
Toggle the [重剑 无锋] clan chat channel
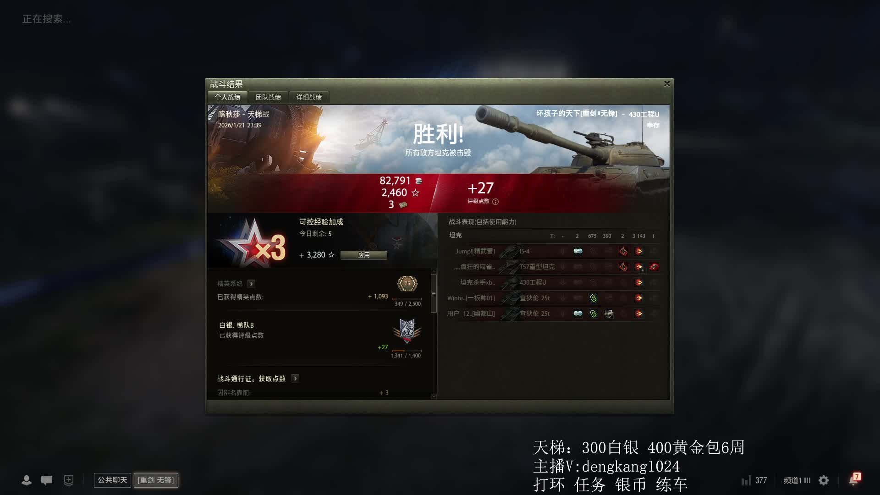point(156,480)
